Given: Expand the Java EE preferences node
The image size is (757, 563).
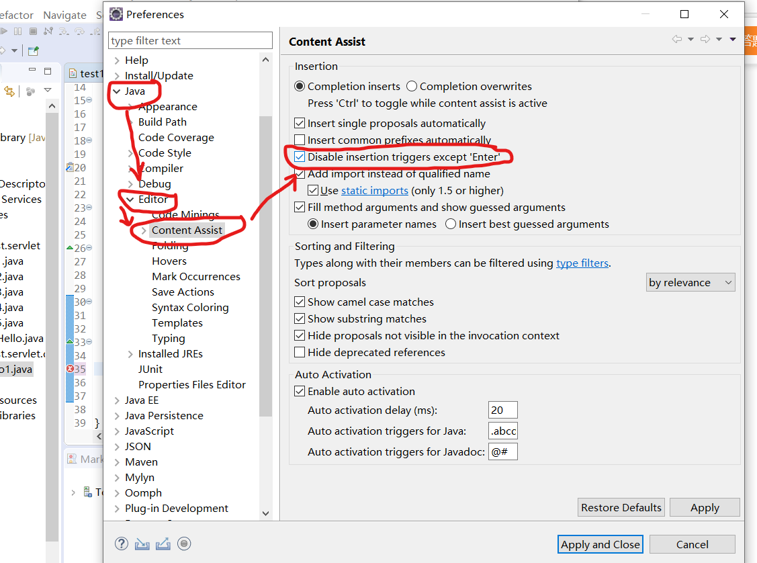Looking at the screenshot, I should point(118,400).
